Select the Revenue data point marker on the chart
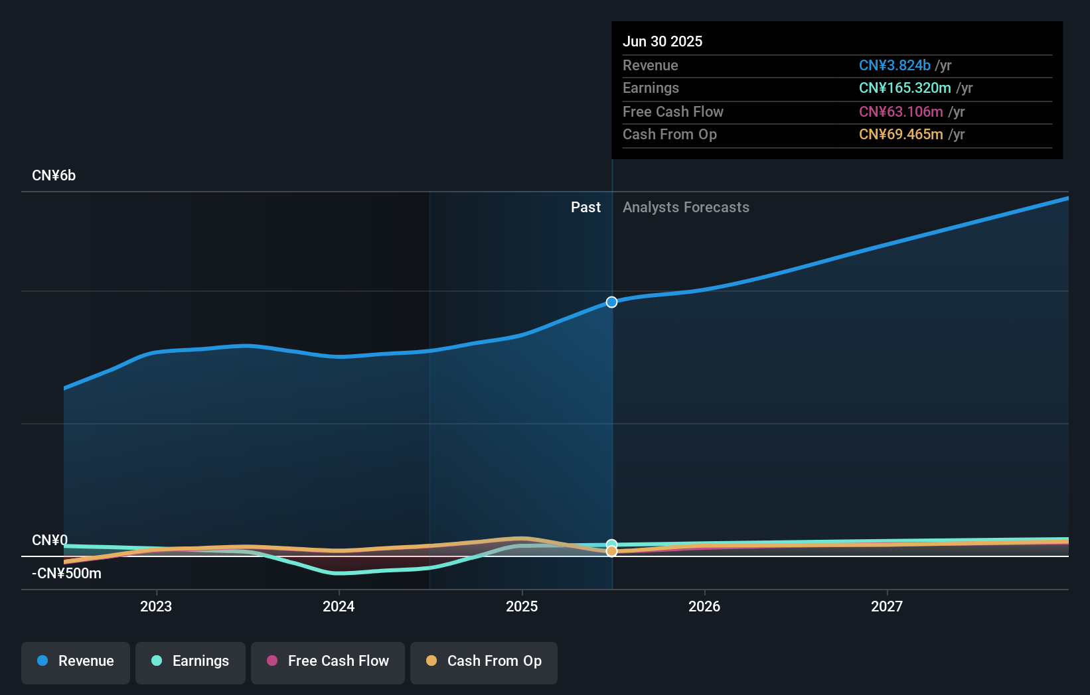Screen dimensions: 1090x695 (x=611, y=302)
